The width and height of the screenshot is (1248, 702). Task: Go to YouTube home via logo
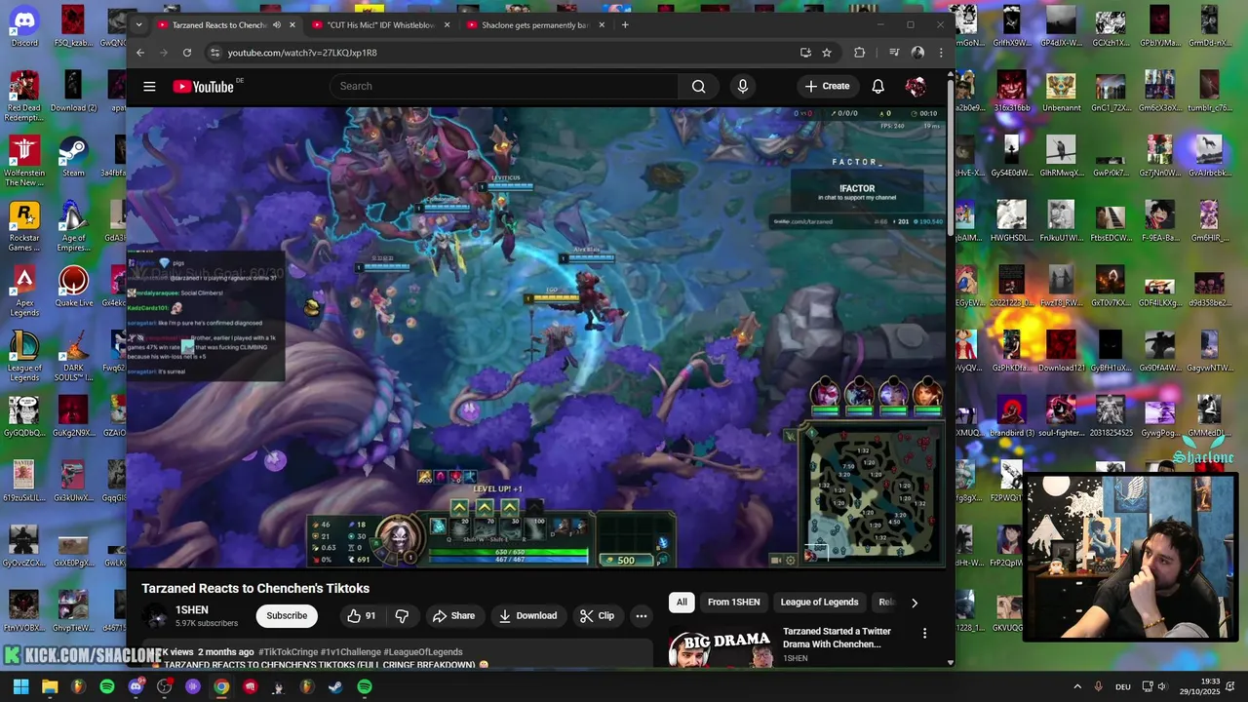(204, 87)
